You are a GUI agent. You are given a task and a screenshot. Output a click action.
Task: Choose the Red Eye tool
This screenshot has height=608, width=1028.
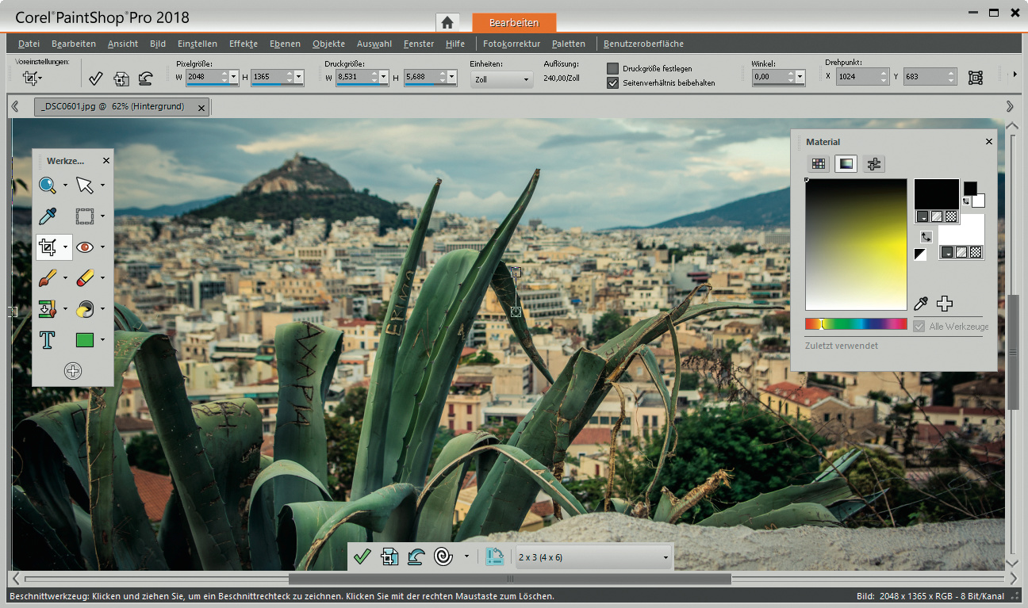[x=85, y=247]
